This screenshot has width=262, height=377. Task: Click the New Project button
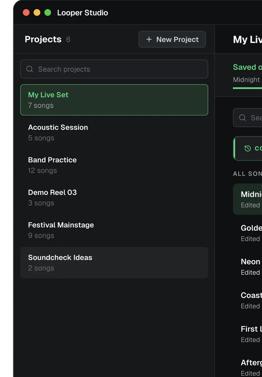(172, 39)
